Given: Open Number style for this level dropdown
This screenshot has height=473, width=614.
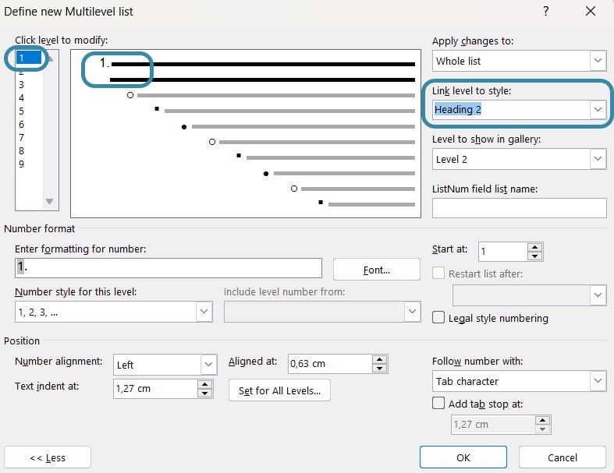Looking at the screenshot, I should pyautogui.click(x=204, y=312).
